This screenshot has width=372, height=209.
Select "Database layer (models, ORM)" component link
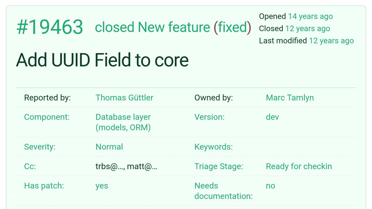point(123,122)
